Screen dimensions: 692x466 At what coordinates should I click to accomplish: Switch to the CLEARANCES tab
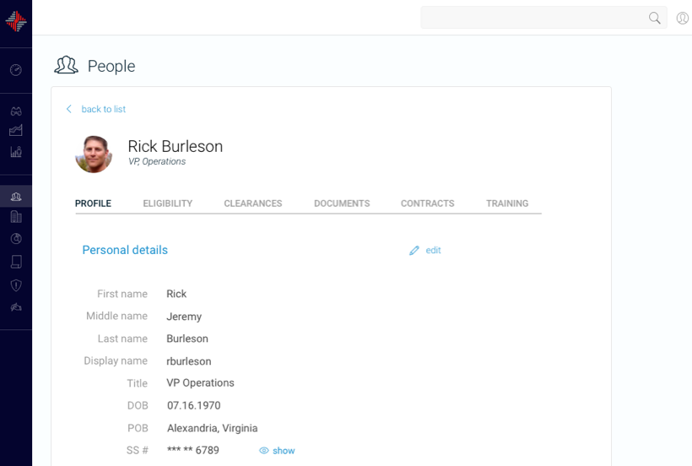(x=253, y=203)
